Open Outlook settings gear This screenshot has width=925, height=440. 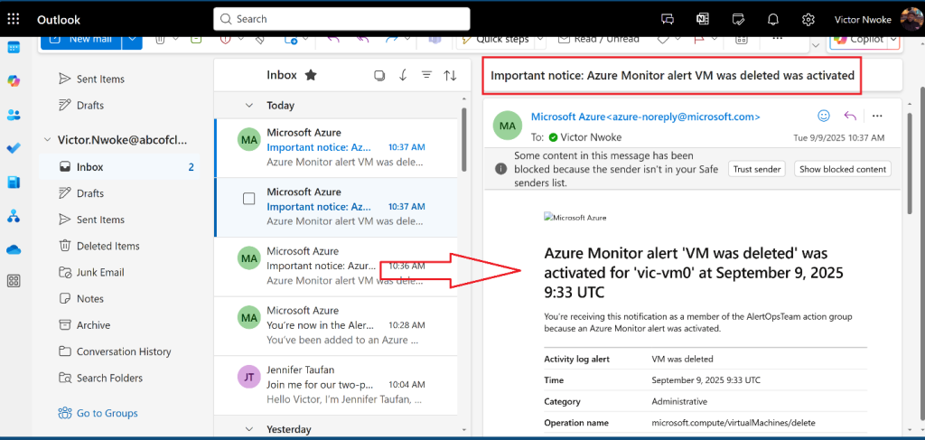(808, 19)
